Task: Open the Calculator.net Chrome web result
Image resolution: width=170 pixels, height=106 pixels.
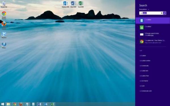Action: click(x=153, y=42)
